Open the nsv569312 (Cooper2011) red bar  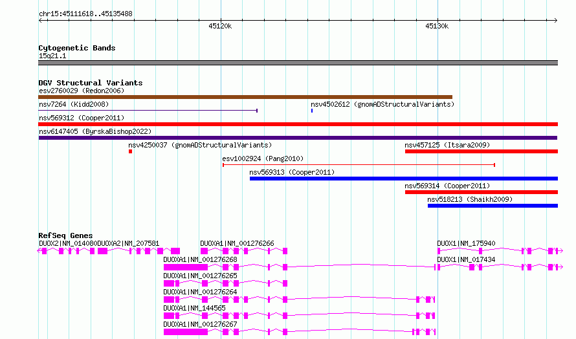298,124
